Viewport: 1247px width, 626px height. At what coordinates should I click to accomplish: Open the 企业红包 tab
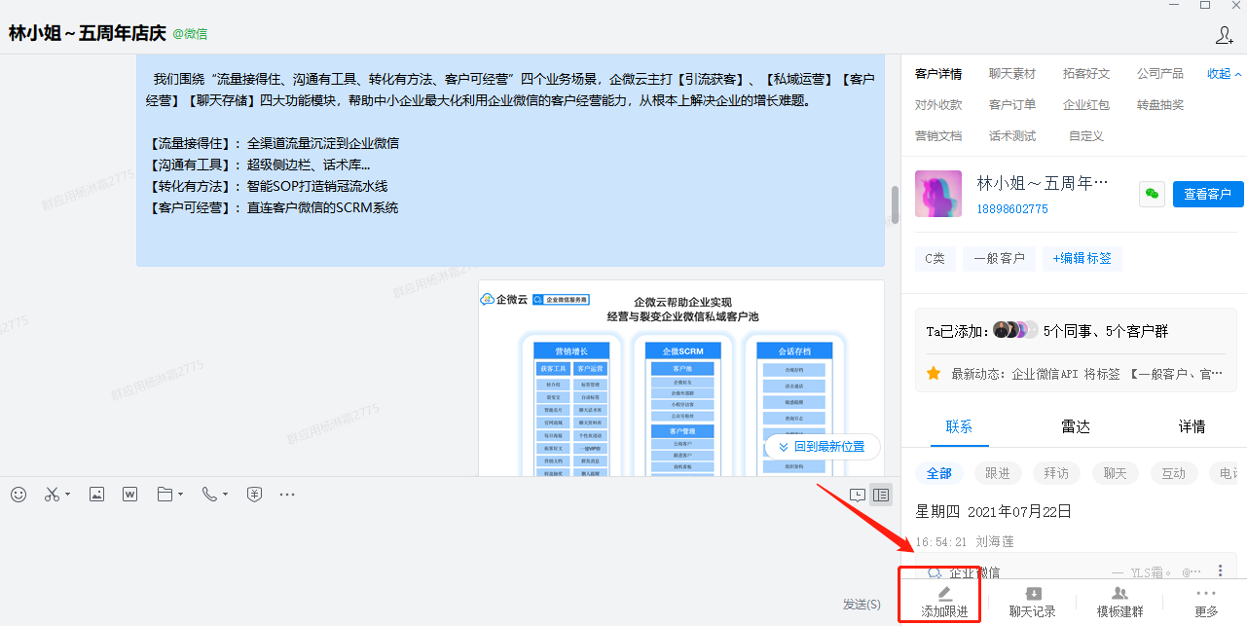[1086, 105]
